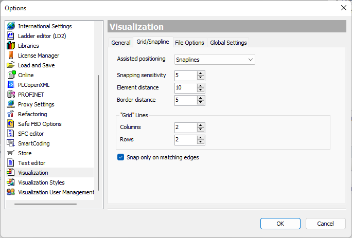The width and height of the screenshot is (352, 238).
Task: Click the category list vertical scrollbar
Action: (x=98, y=133)
